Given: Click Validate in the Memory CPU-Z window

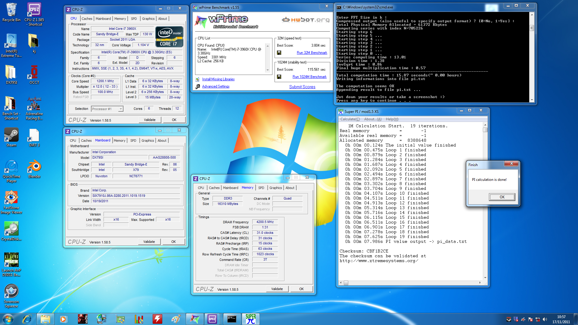Looking at the screenshot, I should click(277, 289).
